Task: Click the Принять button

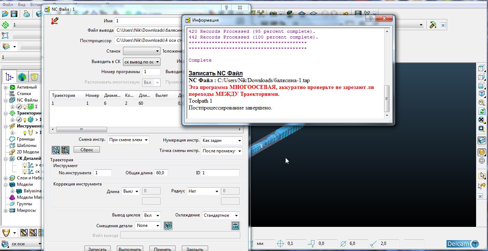Action: [x=162, y=249]
